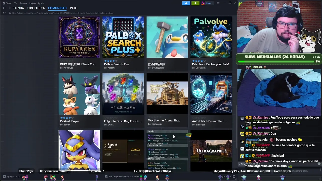Open Palified Player thumbnail image
This screenshot has width=322, height=181.
tap(79, 94)
